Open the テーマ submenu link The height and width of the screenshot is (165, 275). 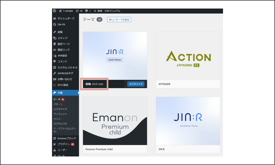(x=57, y=100)
